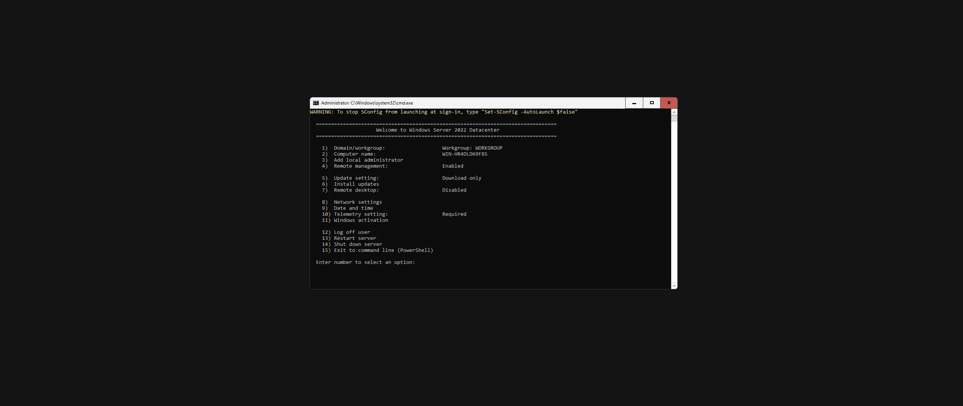Viewport: 963px width, 406px height.
Task: Click the cmd.exe icon in title bar
Action: tap(315, 103)
